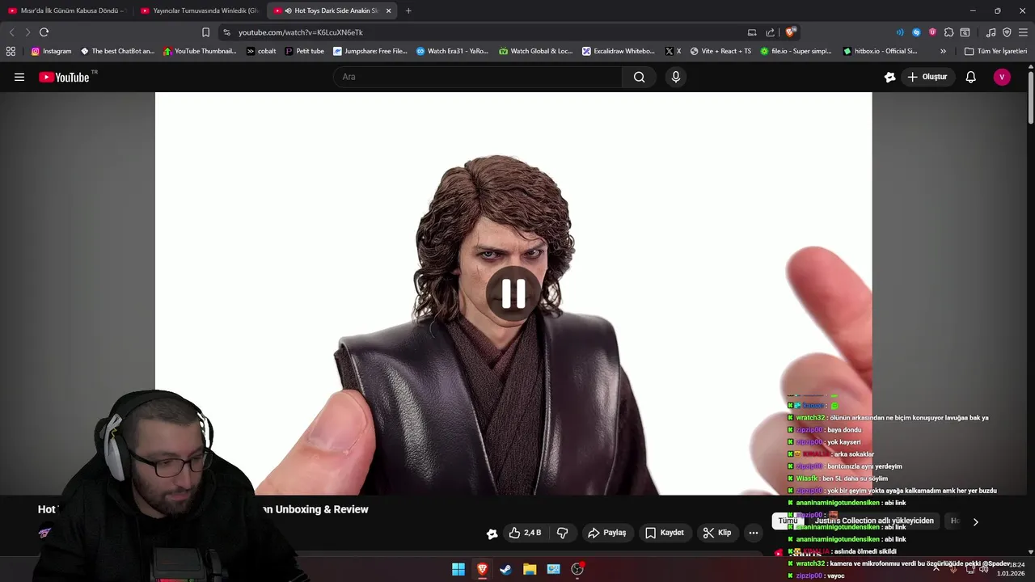Pause the video with the center pause overlay

(513, 294)
